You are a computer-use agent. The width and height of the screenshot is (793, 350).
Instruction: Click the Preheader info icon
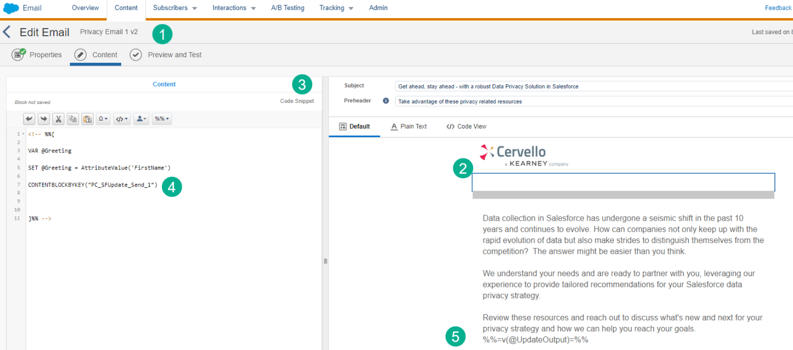[x=386, y=101]
